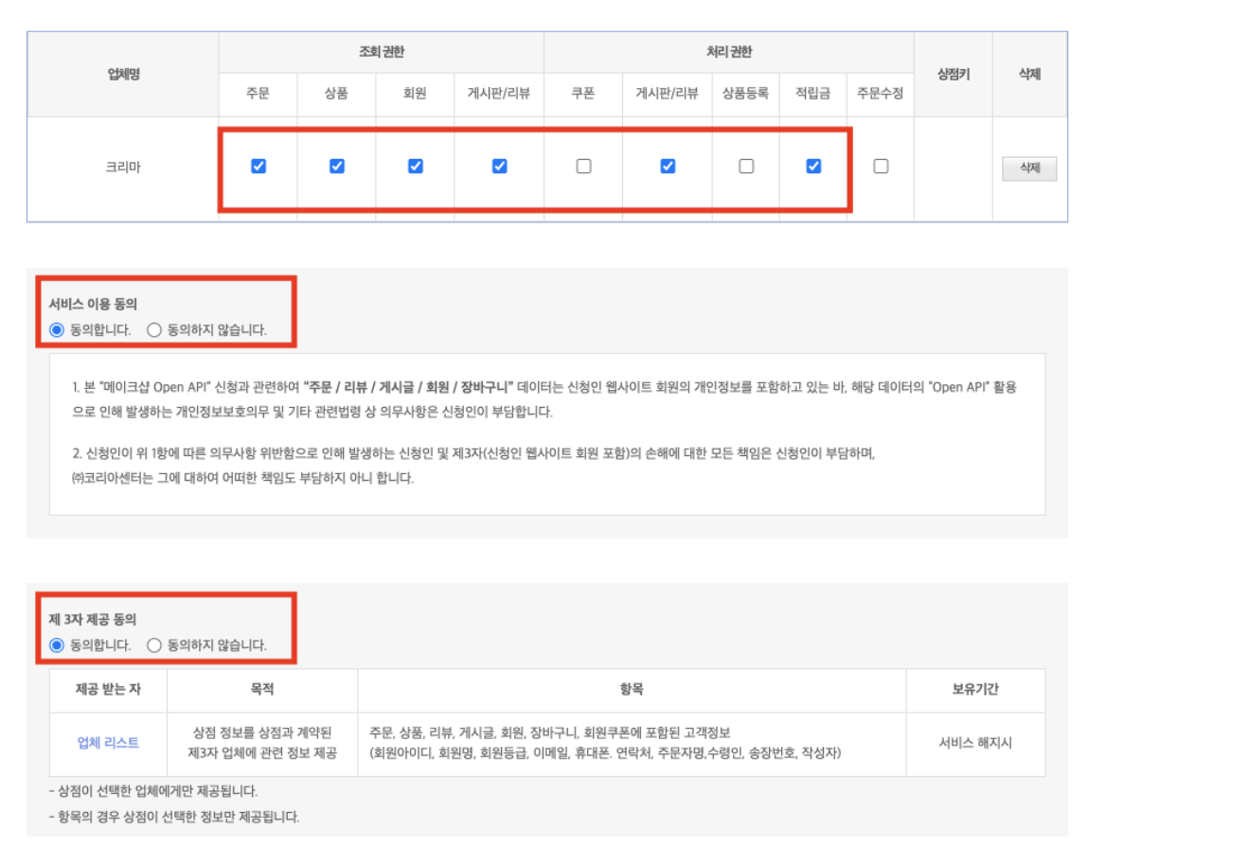Screen dimensions: 1248x865
Task: Toggle the 회원 view permission checkbox
Action: 415,167
